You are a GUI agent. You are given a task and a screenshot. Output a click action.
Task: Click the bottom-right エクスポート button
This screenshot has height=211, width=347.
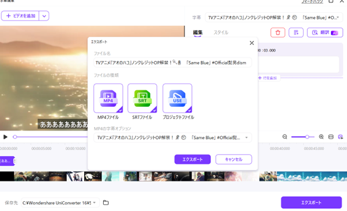(x=311, y=202)
